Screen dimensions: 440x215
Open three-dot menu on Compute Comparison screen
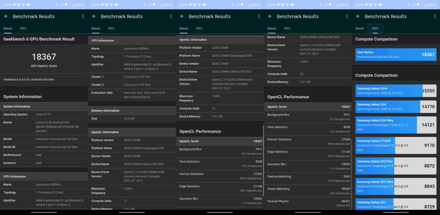click(x=435, y=16)
